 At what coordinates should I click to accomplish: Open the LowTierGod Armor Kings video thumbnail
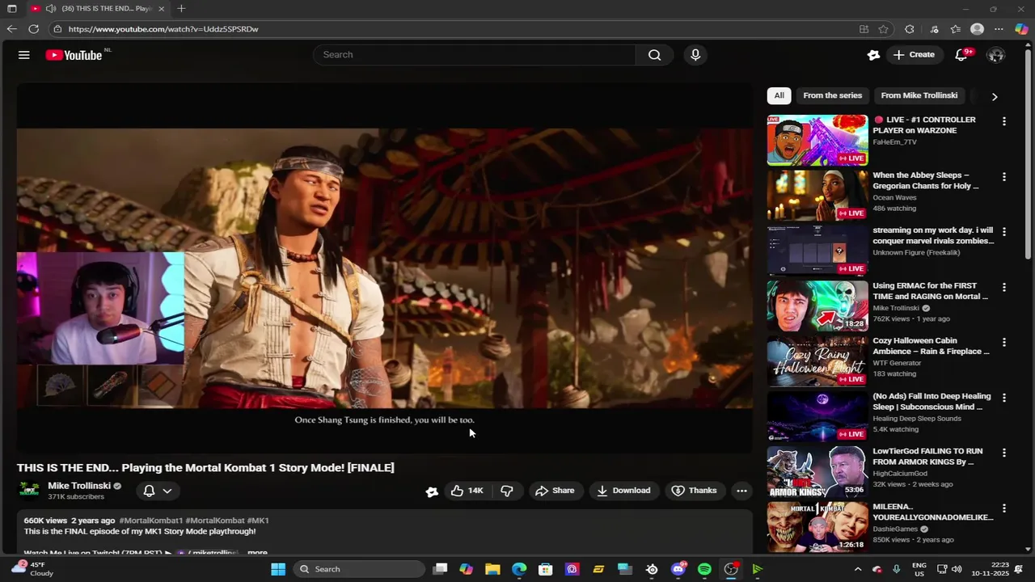pyautogui.click(x=817, y=471)
